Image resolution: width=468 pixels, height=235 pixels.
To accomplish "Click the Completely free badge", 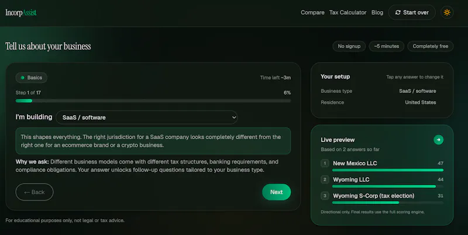I will pyautogui.click(x=431, y=46).
